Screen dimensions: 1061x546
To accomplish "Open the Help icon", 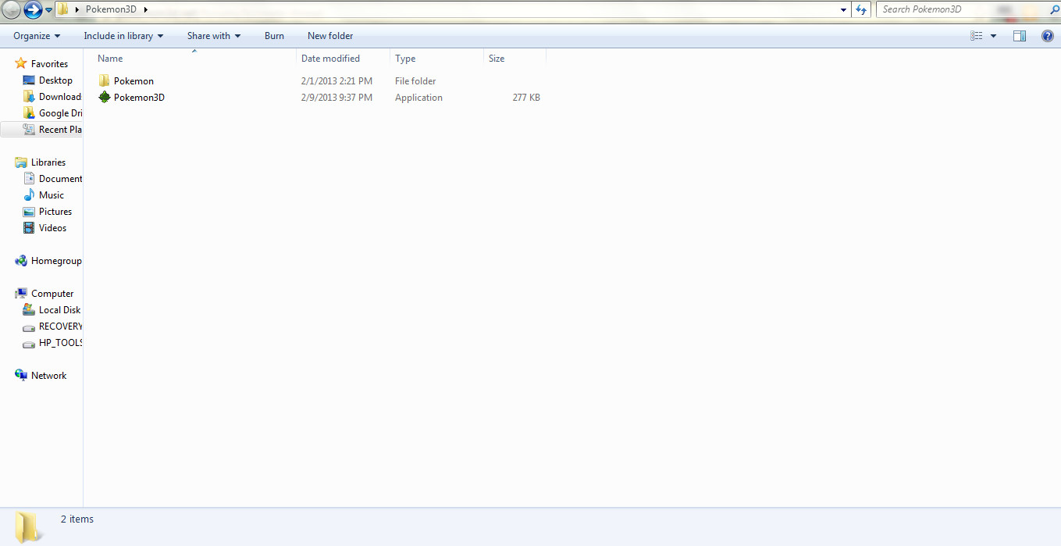I will (1048, 36).
